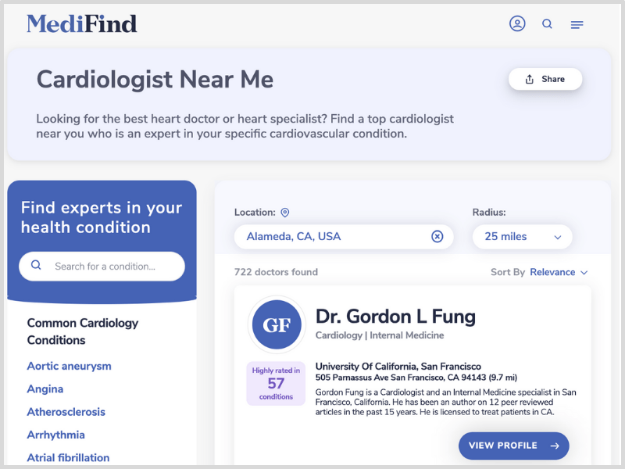Clear the Alameda location with the X icon
Image resolution: width=625 pixels, height=469 pixels.
[x=437, y=237]
